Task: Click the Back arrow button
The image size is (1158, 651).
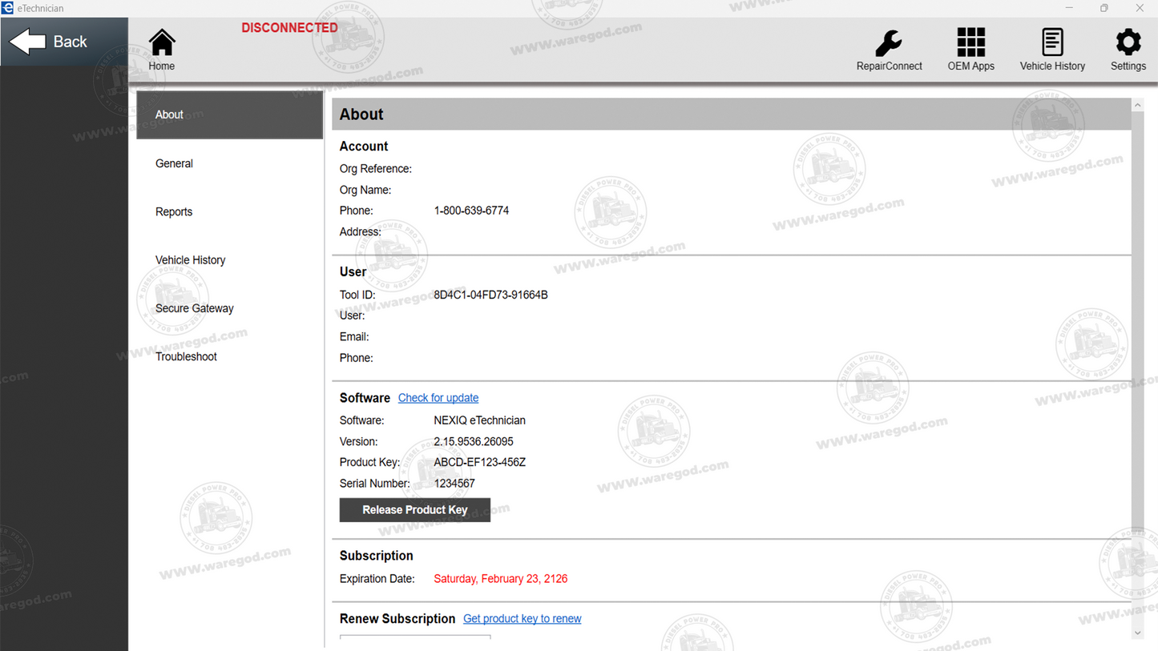Action: coord(56,41)
